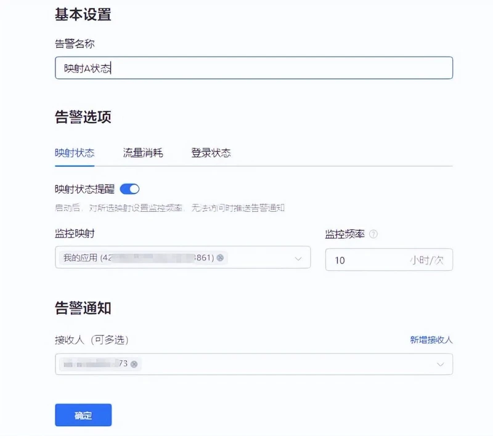The image size is (493, 439).
Task: Switch to the 映射状态 tab
Action: [x=75, y=153]
